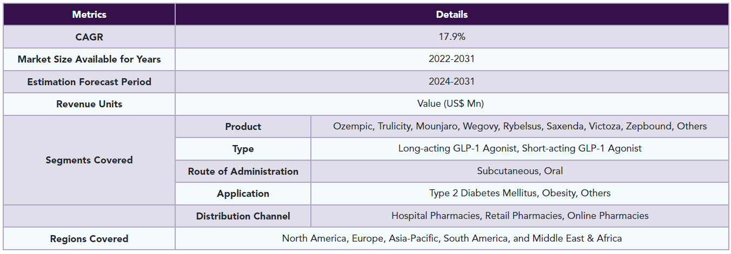Click the 2024-2031 forecast value
This screenshot has height=254, width=731.
(452, 82)
